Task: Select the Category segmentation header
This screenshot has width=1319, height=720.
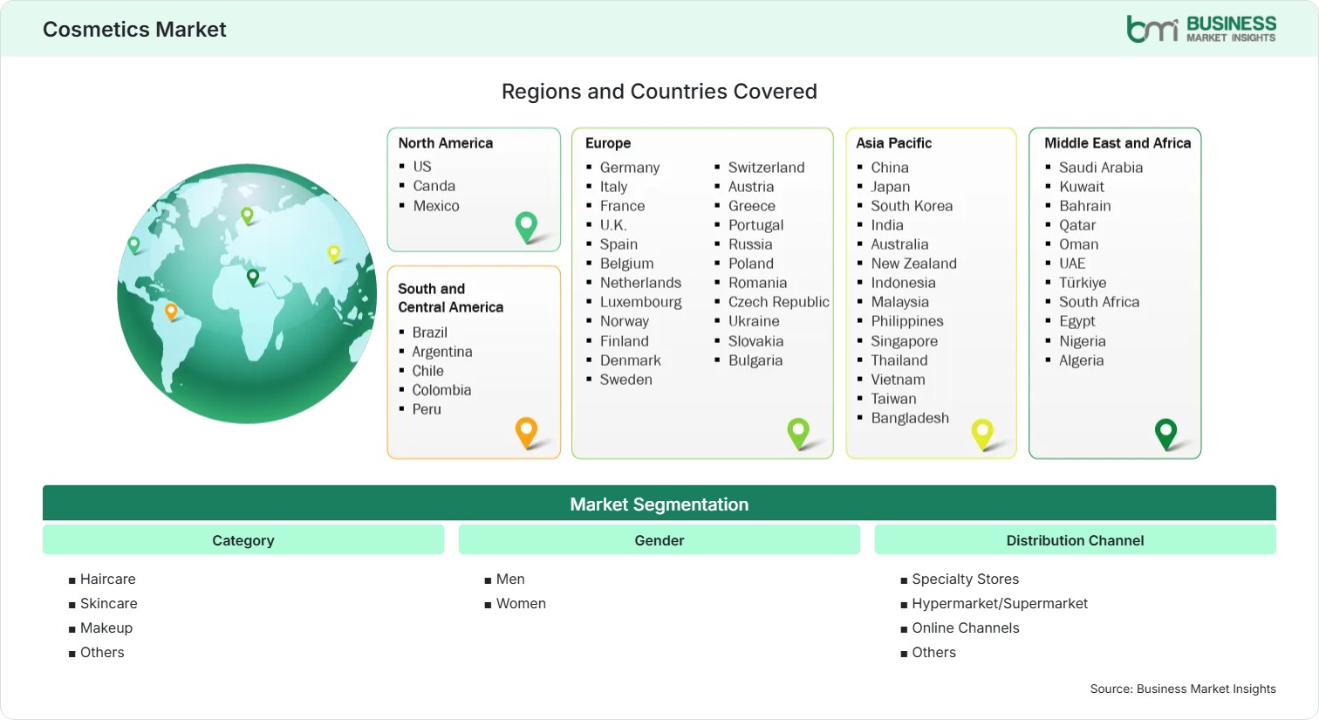Action: pyautogui.click(x=243, y=540)
